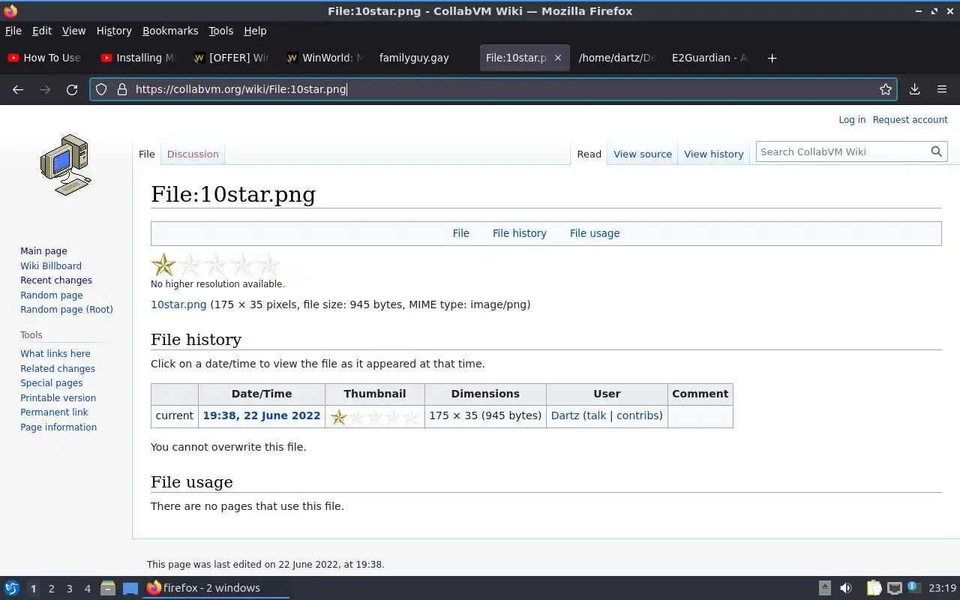Screen dimensions: 960x600
Task: Open the network tray icon
Action: tap(894, 588)
